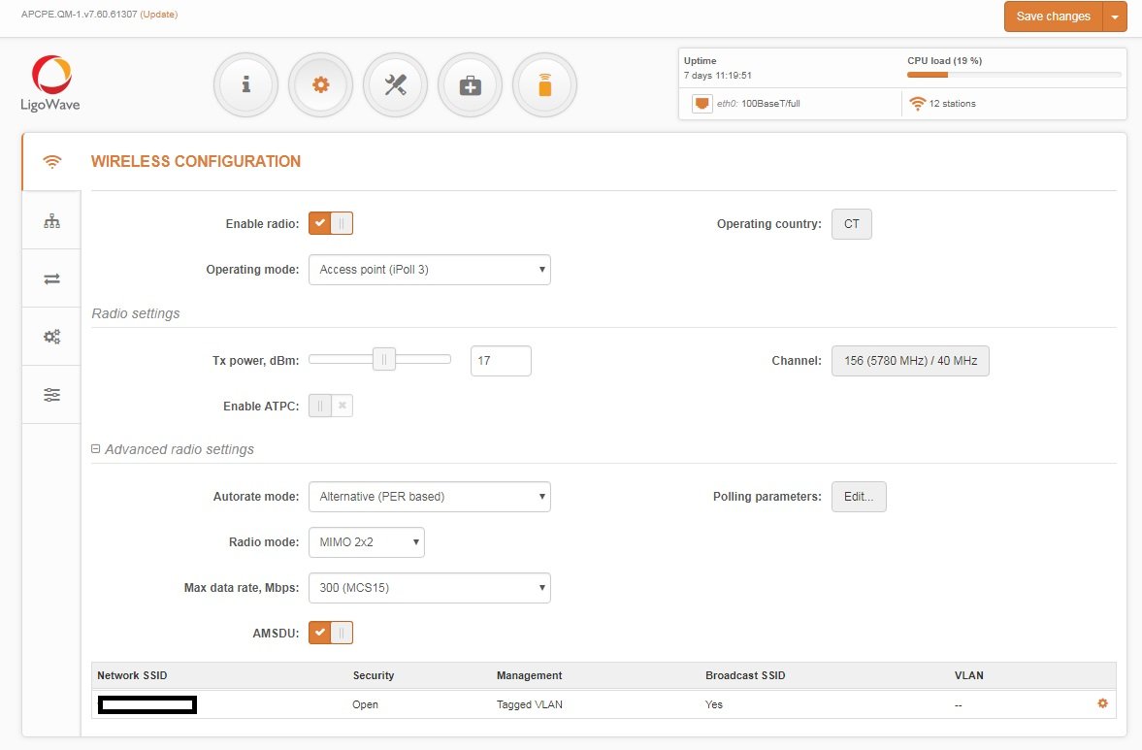The image size is (1142, 750).
Task: Click the LigoWave logo
Action: pyautogui.click(x=50, y=83)
